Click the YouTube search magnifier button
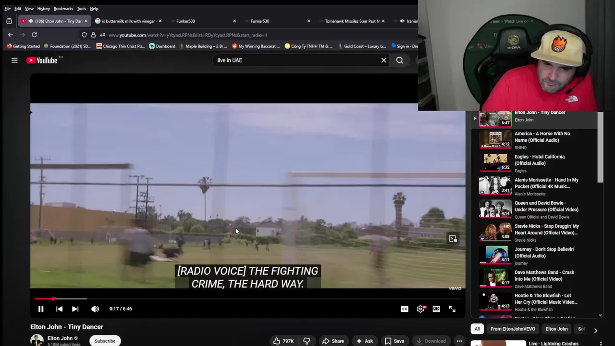Viewport: 615px width, 346px height. pos(400,60)
